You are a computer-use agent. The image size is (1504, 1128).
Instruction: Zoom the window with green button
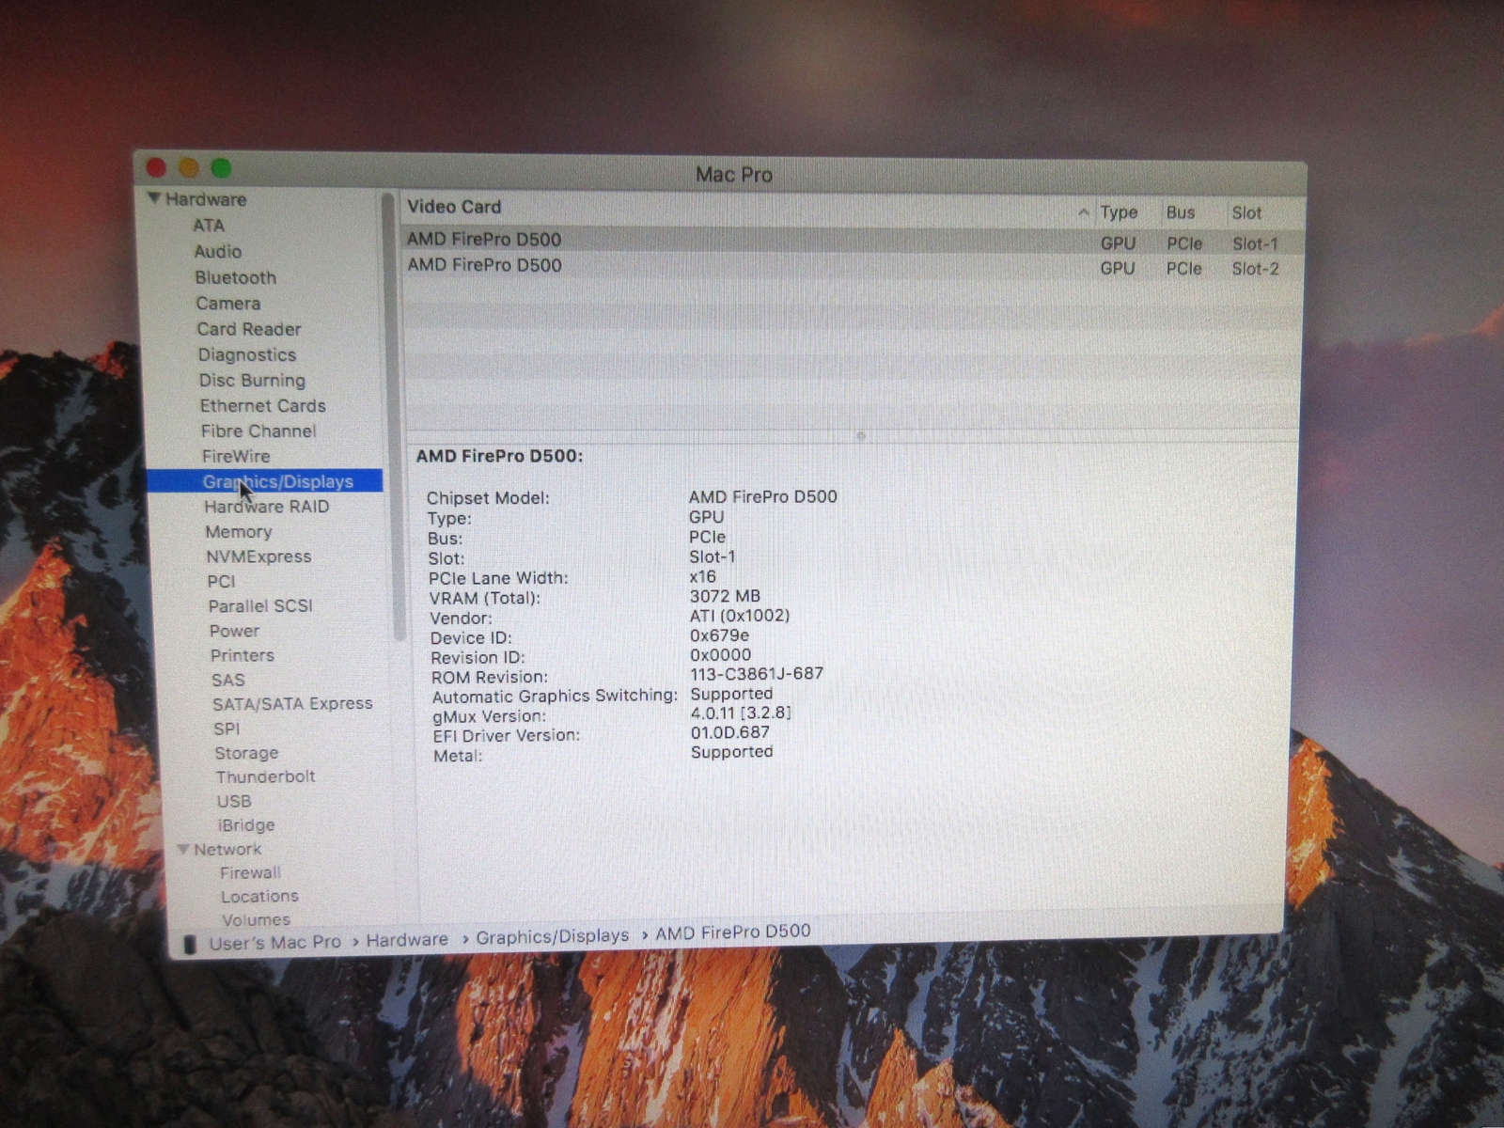pyautogui.click(x=221, y=168)
